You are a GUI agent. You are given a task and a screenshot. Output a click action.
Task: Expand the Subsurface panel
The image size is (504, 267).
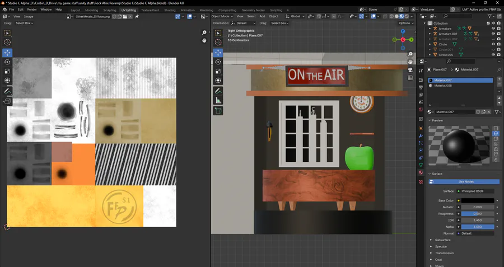click(442, 240)
